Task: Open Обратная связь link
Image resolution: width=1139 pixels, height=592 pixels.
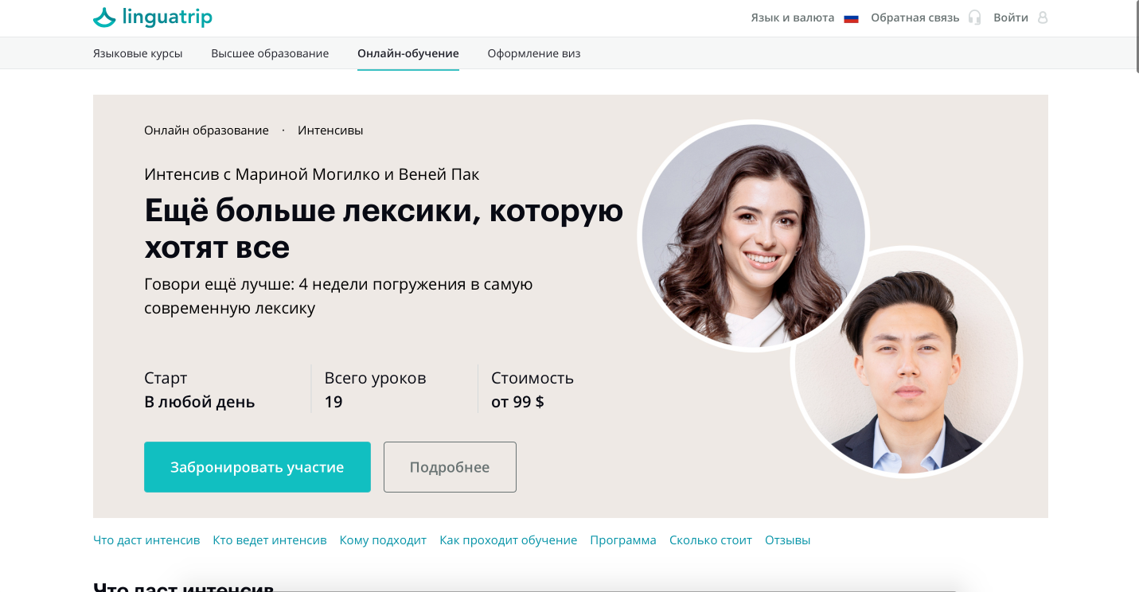Action: (915, 18)
